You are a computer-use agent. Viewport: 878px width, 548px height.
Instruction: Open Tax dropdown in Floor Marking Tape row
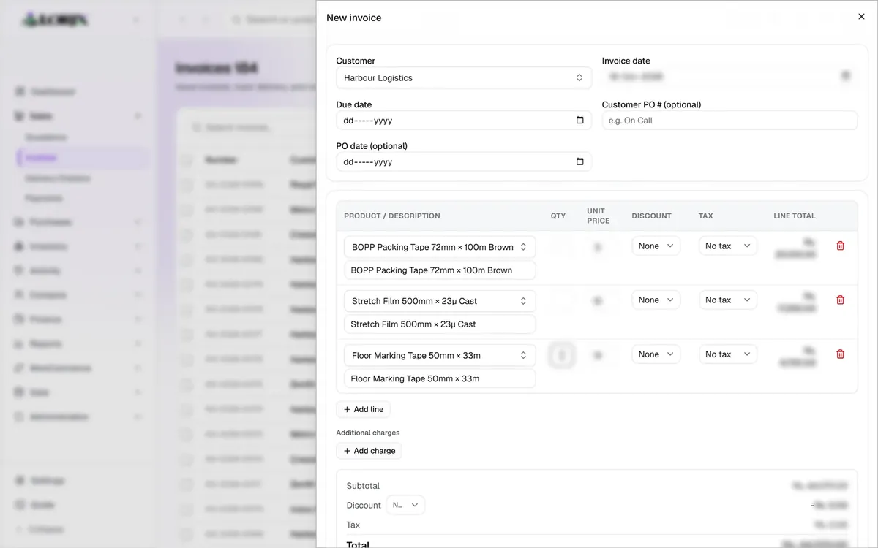click(728, 354)
